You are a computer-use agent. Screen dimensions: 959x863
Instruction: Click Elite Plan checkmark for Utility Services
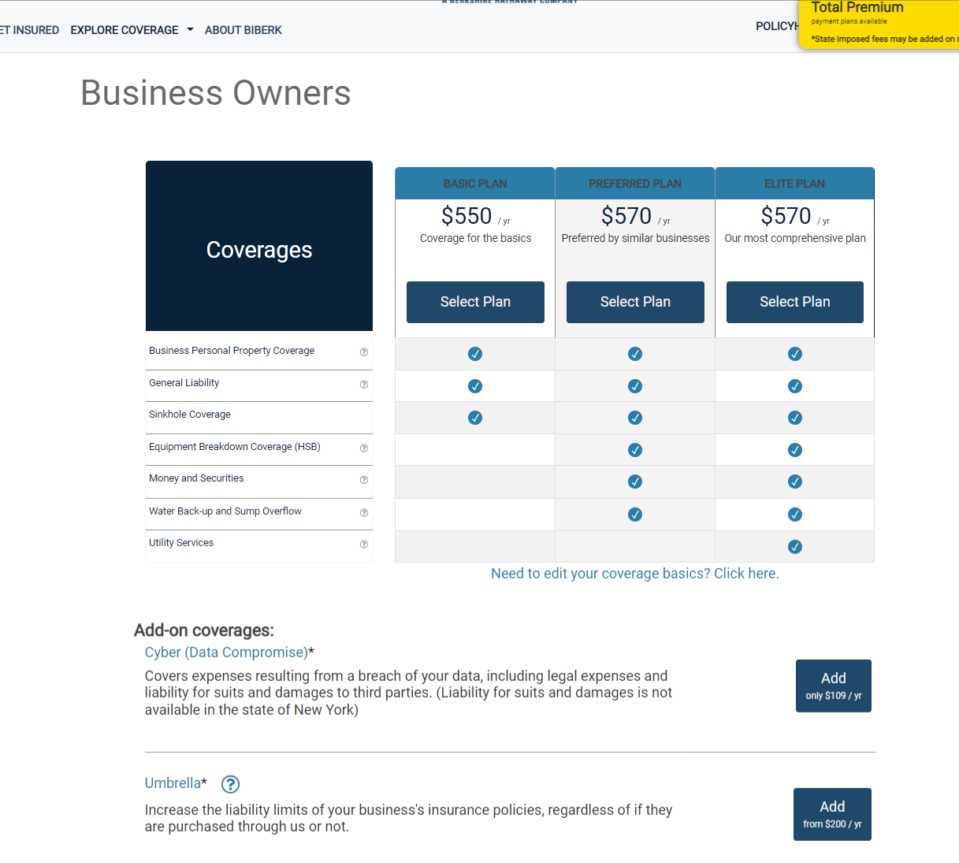coord(795,547)
